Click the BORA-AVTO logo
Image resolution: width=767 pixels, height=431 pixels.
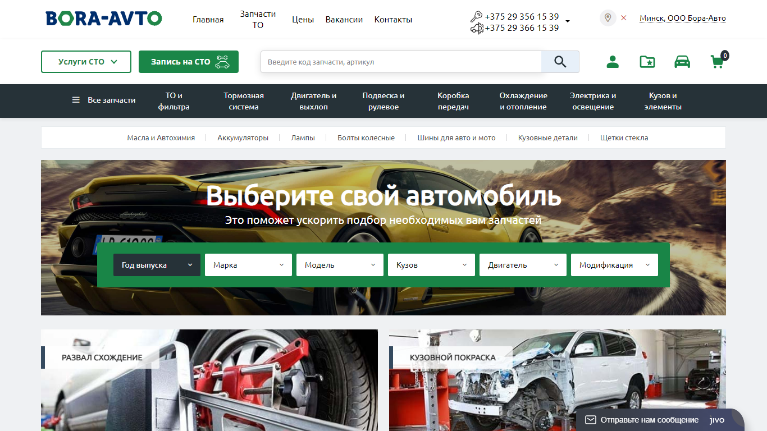click(x=104, y=19)
